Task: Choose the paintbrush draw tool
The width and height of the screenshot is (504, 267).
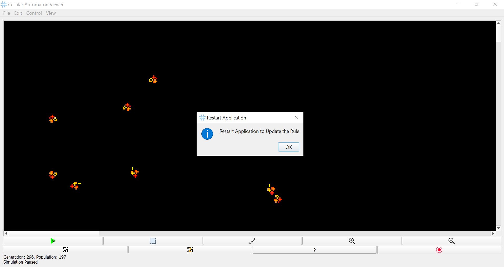Action: click(x=252, y=241)
